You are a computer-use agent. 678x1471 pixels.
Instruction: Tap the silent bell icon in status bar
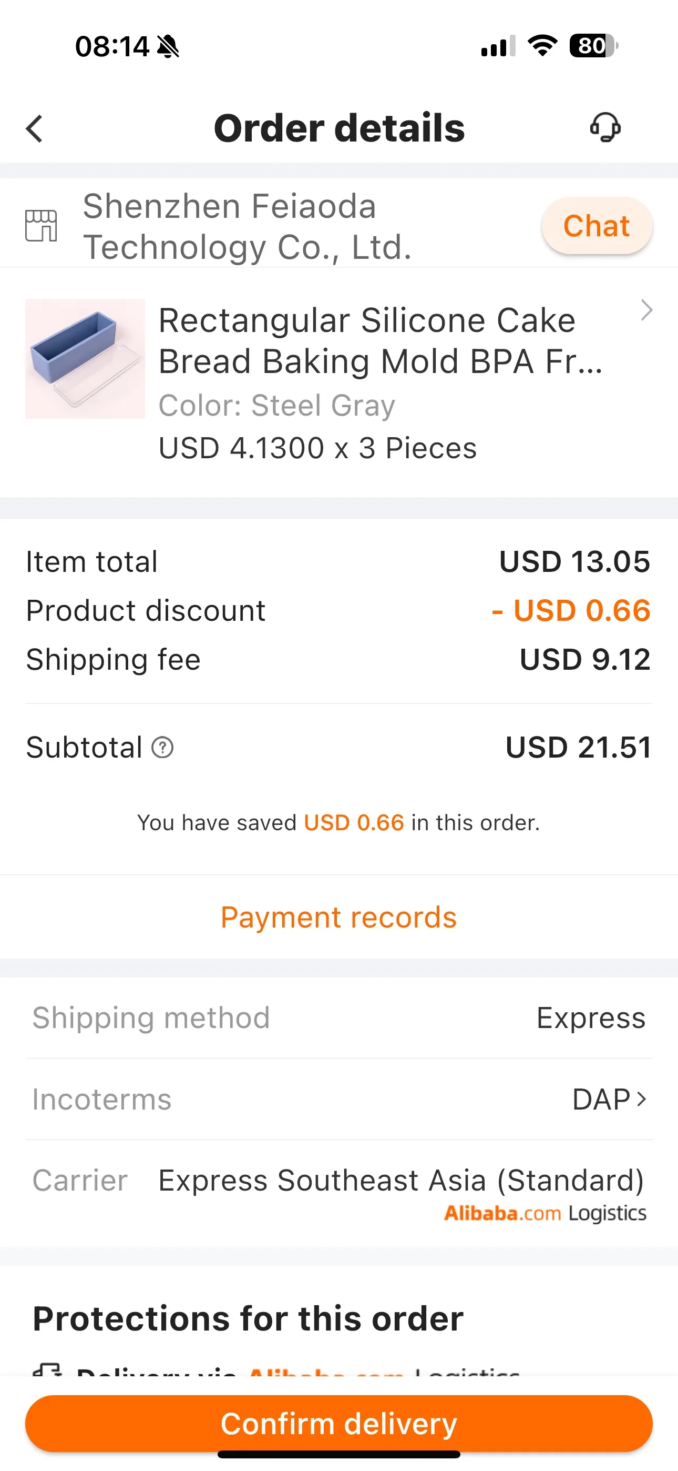(168, 46)
